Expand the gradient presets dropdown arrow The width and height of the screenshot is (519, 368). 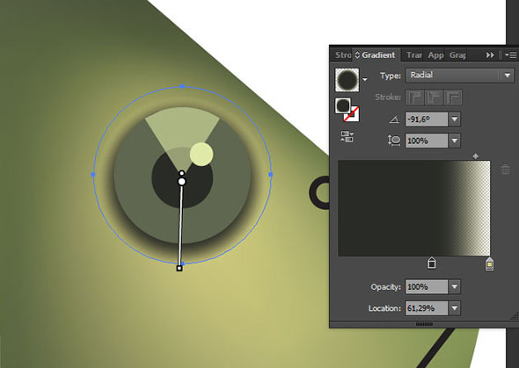(365, 79)
